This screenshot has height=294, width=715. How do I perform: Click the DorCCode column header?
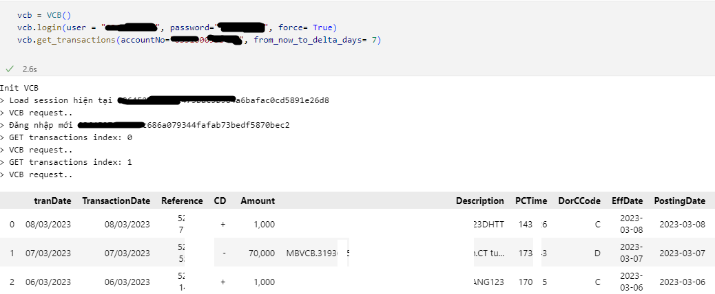(579, 201)
